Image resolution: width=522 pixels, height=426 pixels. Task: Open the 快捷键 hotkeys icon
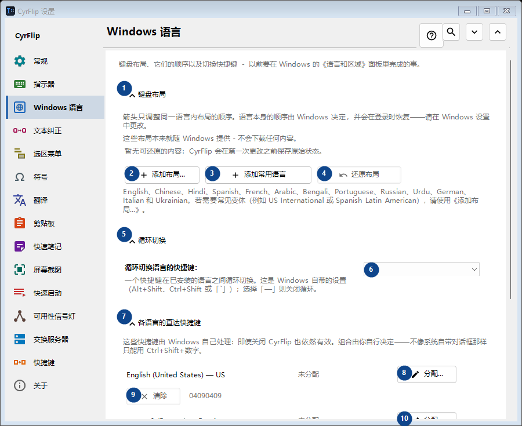pyautogui.click(x=20, y=362)
